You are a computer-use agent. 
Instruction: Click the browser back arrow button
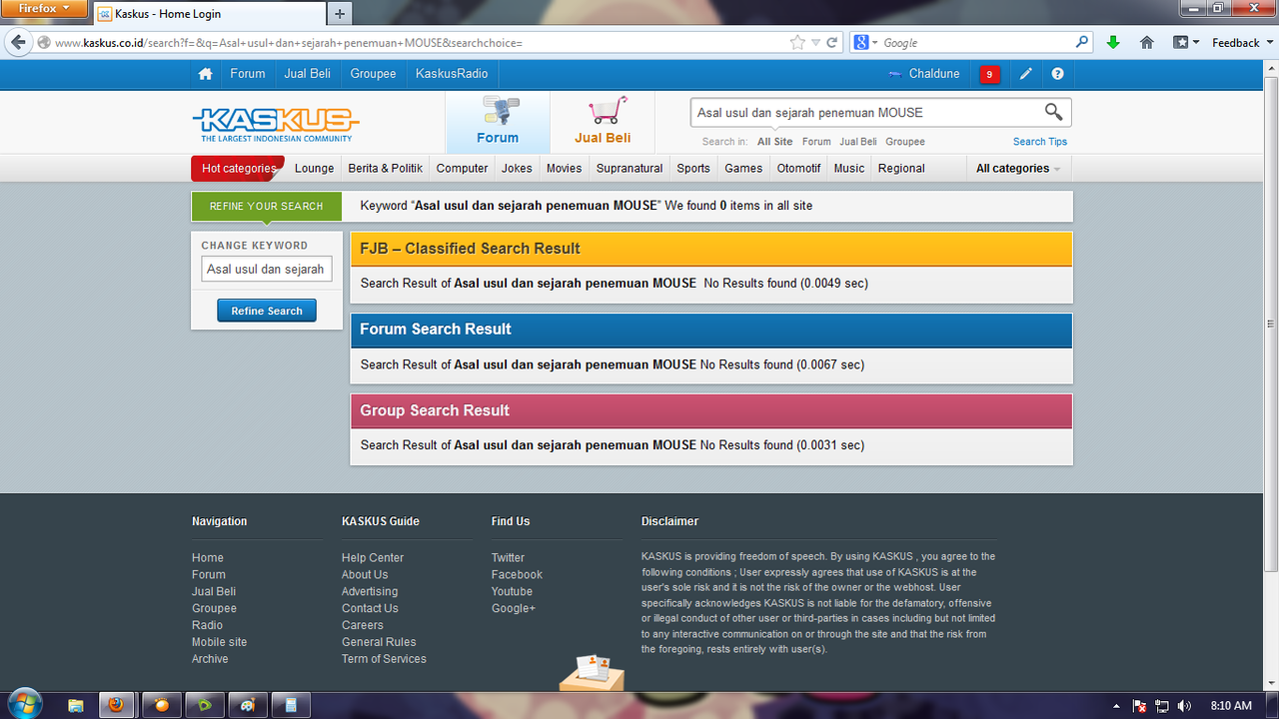tap(18, 43)
